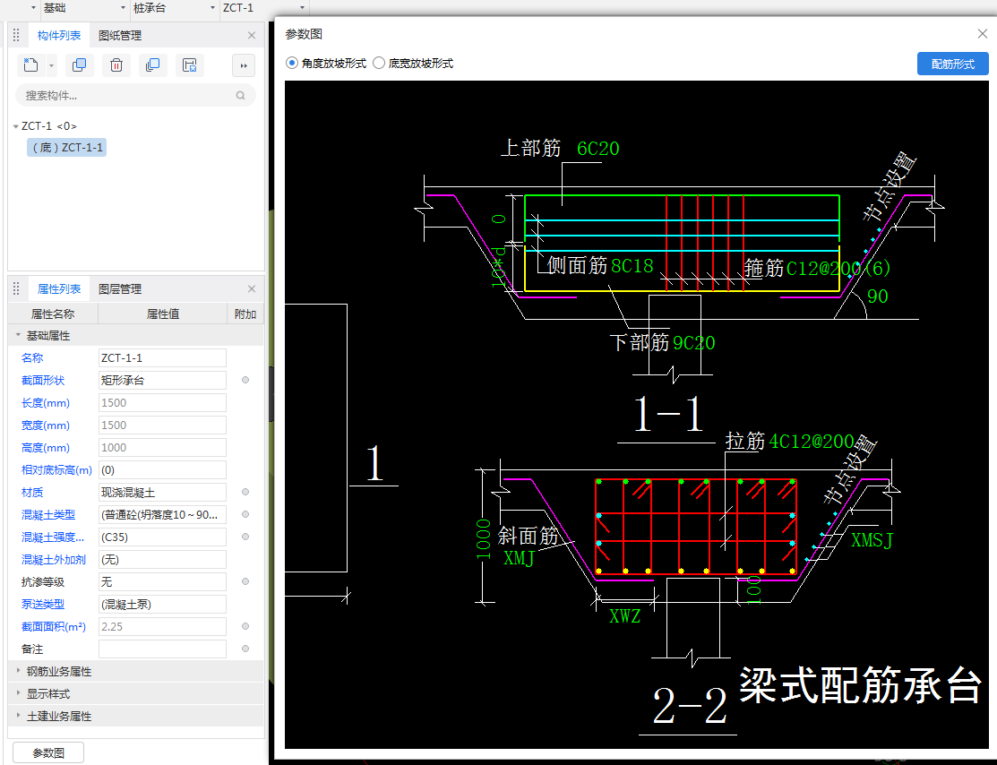Screen dimensions: 997x765
Task: Click the inter-layer copy icon
Action: [x=152, y=64]
